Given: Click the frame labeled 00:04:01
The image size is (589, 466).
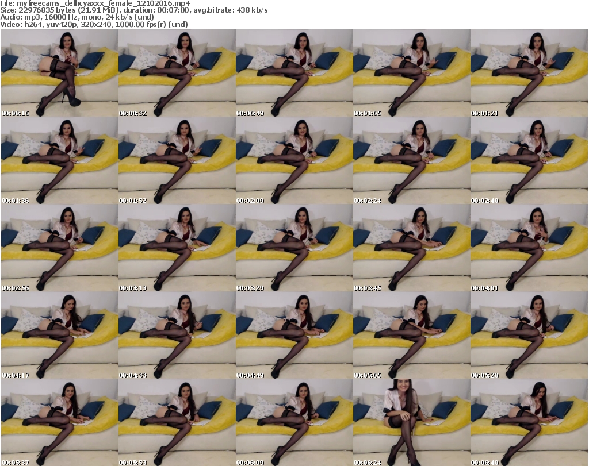Looking at the screenshot, I should tap(529, 248).
